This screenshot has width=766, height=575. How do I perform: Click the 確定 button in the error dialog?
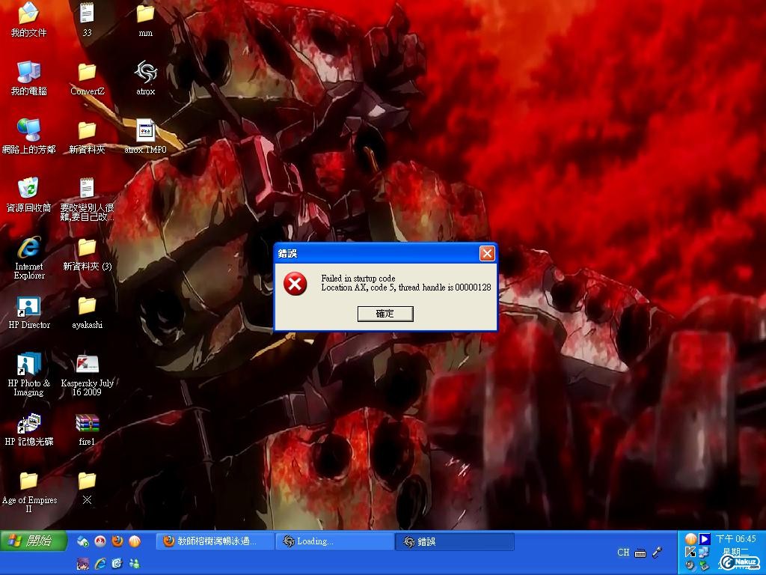tap(385, 314)
